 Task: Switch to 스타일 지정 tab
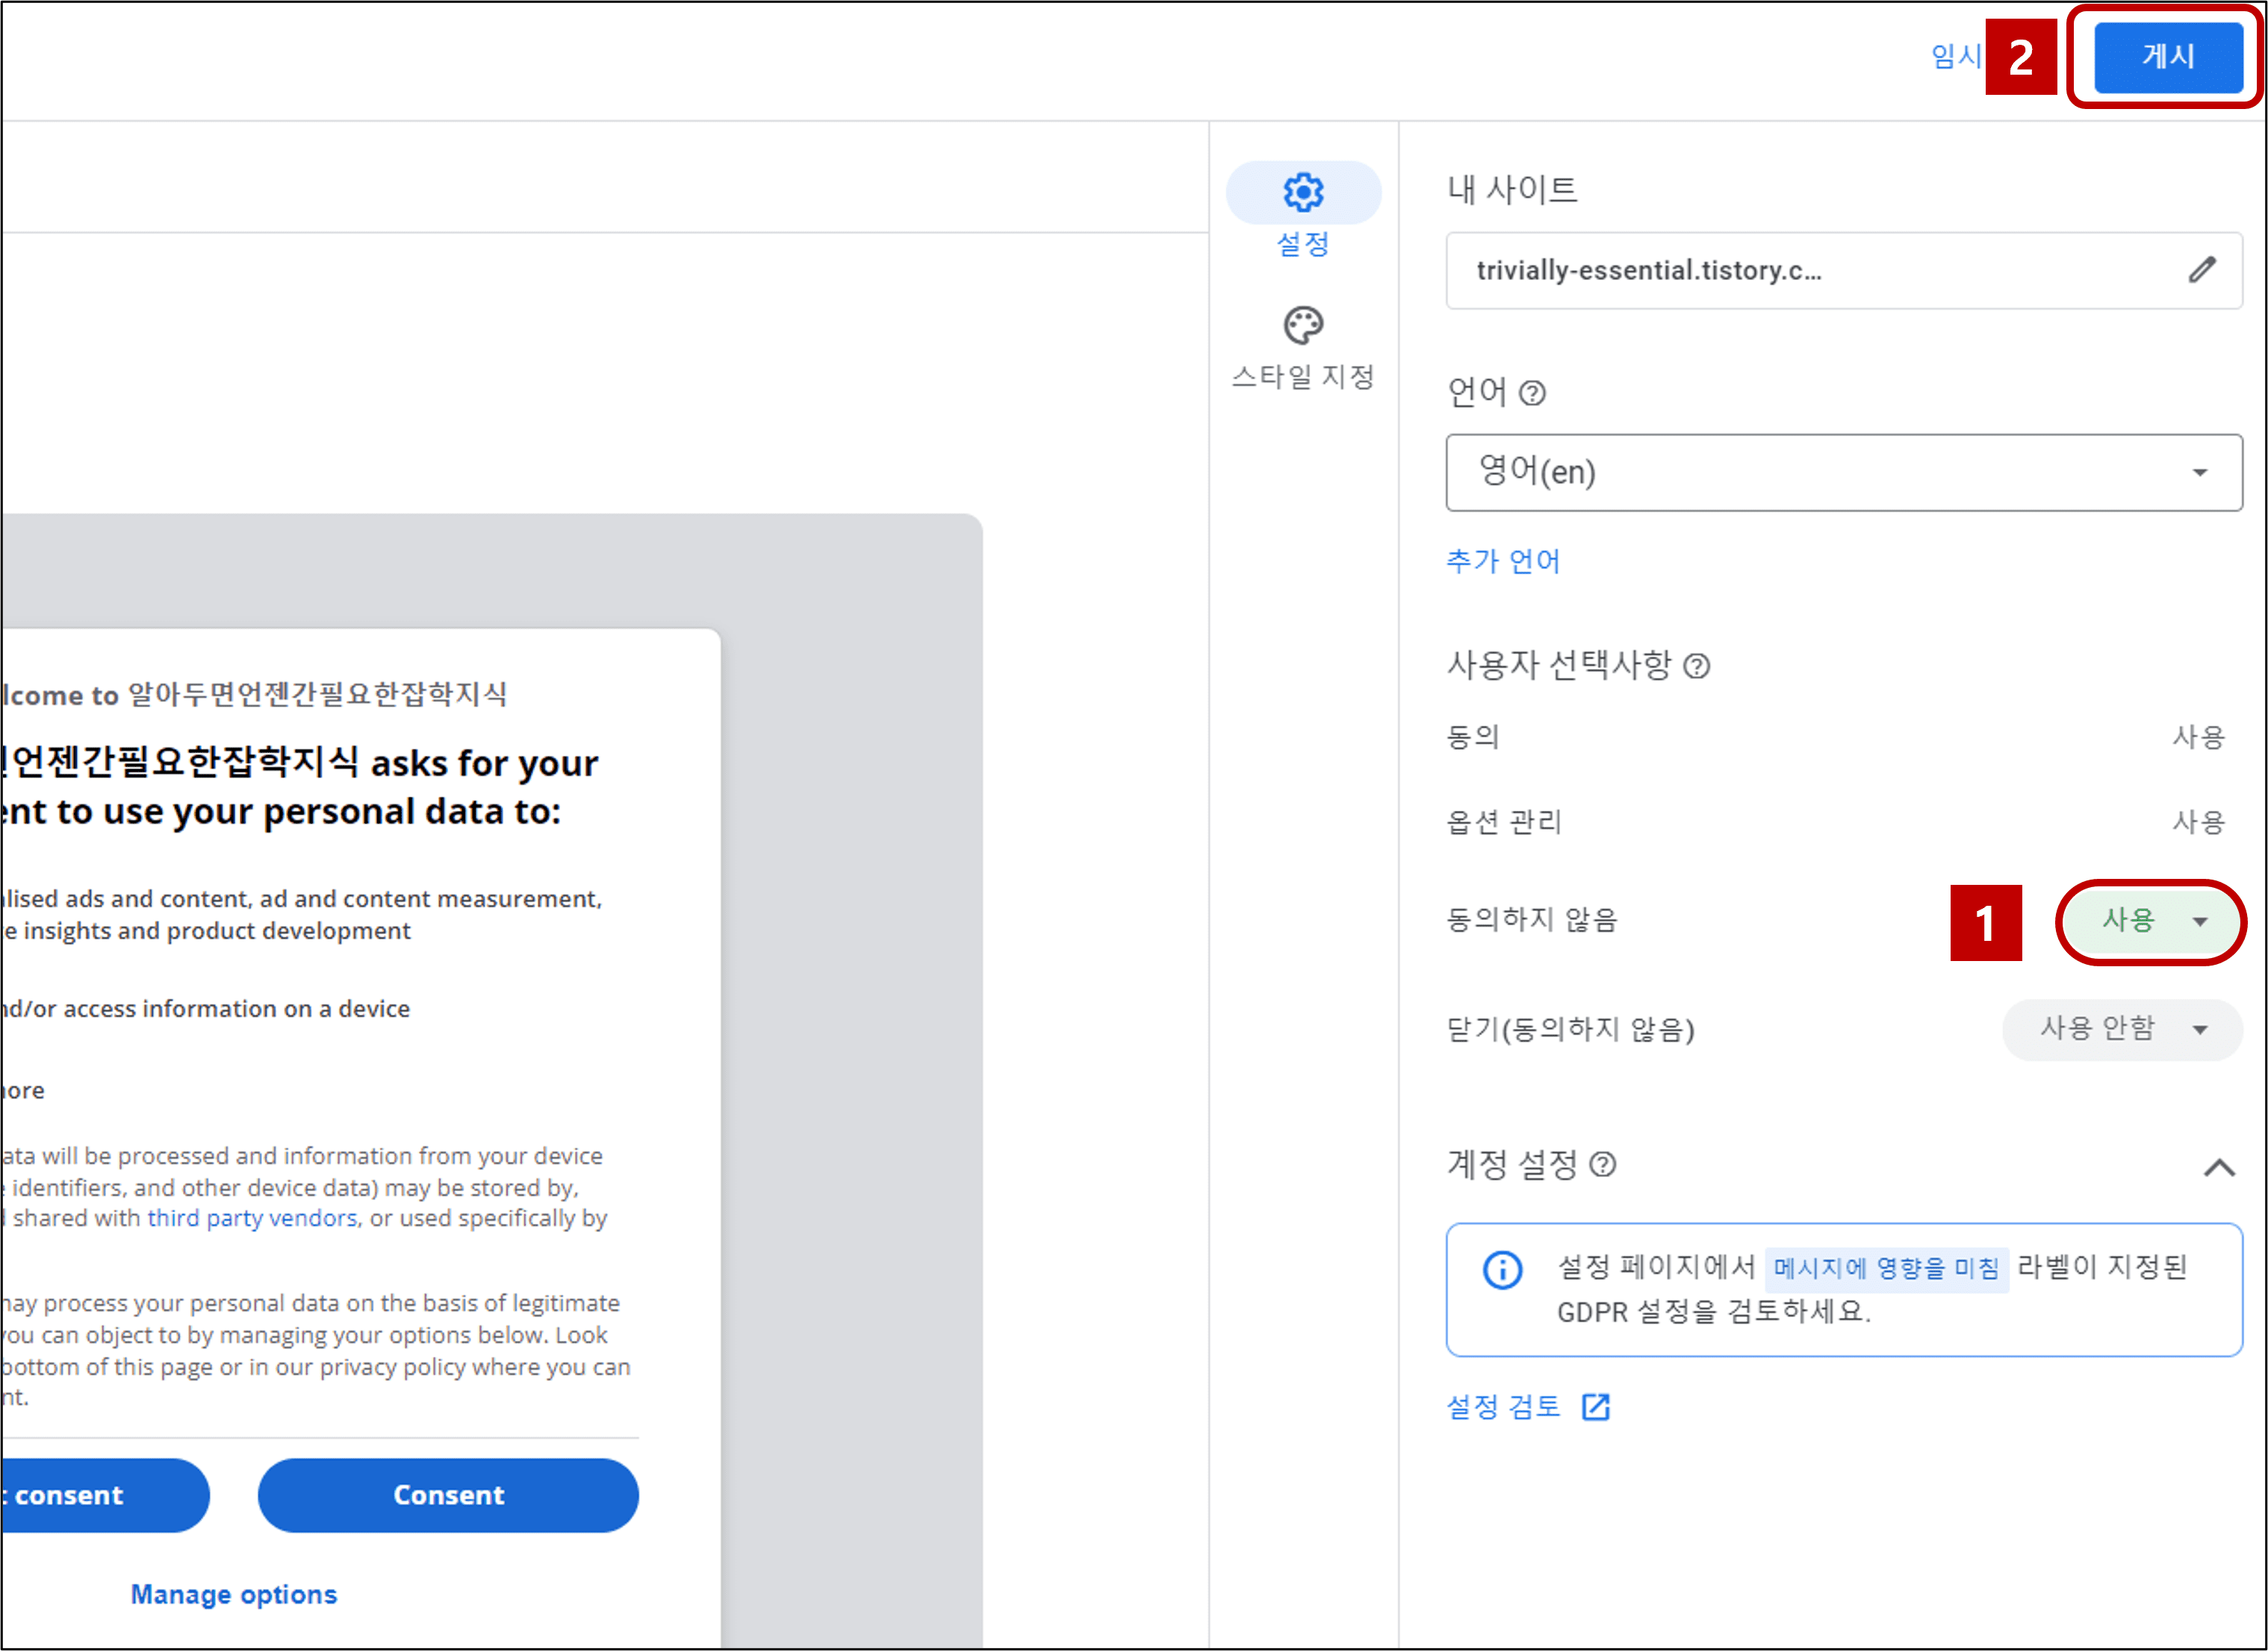[1302, 377]
